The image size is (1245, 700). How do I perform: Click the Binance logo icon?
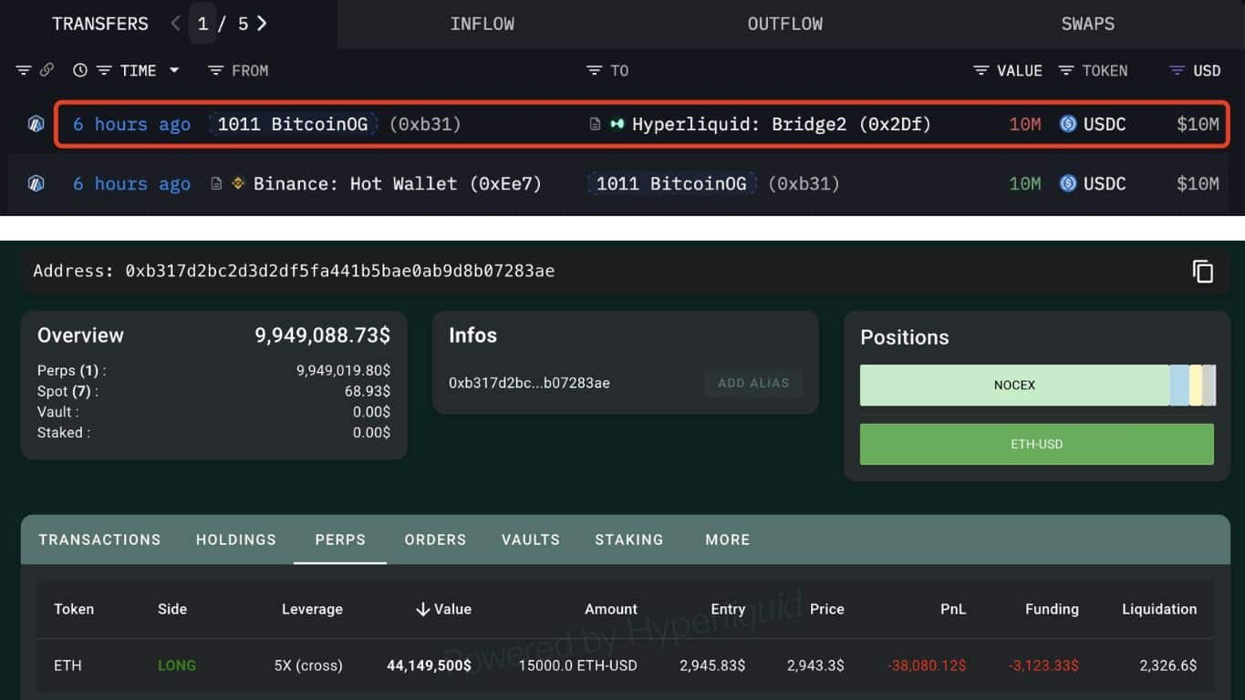point(238,183)
